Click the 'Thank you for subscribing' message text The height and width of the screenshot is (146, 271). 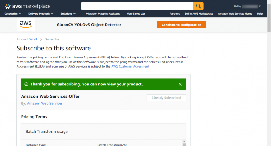(x=86, y=84)
